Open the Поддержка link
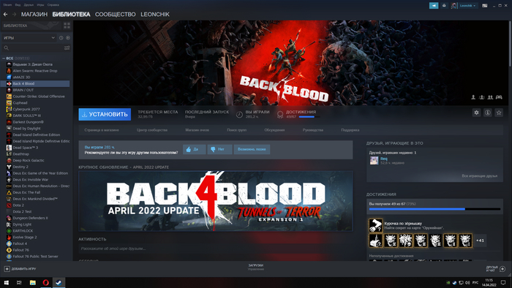The image size is (512, 288). click(x=350, y=130)
